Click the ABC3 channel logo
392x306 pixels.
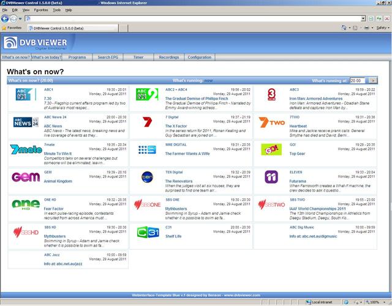271,94
